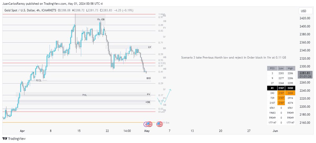This screenshot has height=143, width=316.
Task: Click the 2360.00 price scale label
Action: [305, 42]
